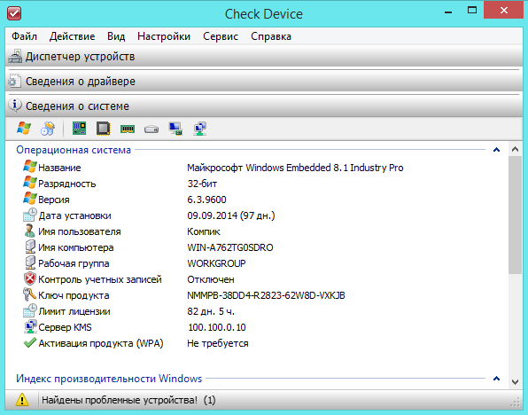Select the OS name Windows Embedded 8.1 Industry Pro
The height and width of the screenshot is (415, 528).
(295, 168)
